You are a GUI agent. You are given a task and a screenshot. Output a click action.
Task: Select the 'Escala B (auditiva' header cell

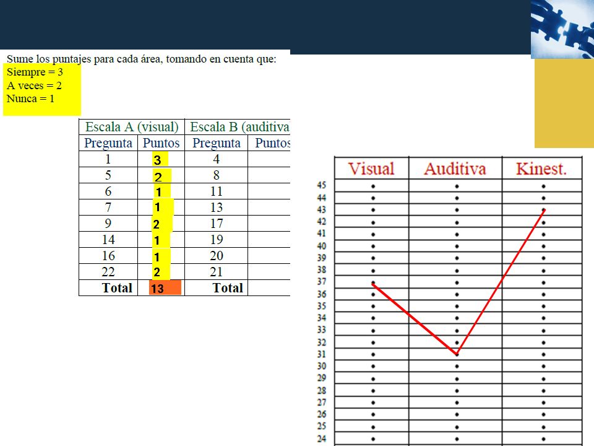pyautogui.click(x=238, y=126)
